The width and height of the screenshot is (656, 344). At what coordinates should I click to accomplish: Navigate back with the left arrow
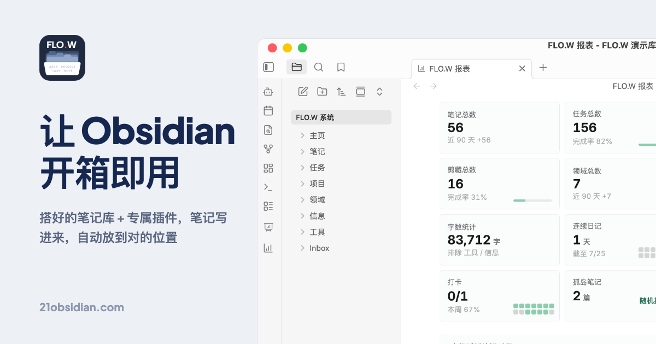[x=417, y=86]
